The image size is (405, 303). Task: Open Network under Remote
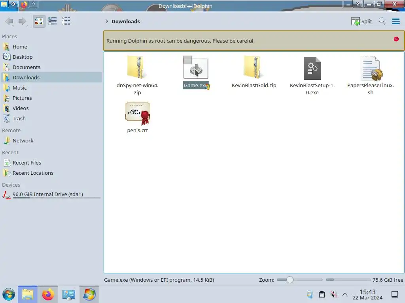point(52,141)
